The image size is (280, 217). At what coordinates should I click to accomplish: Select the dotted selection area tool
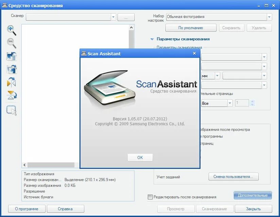(x=12, y=111)
